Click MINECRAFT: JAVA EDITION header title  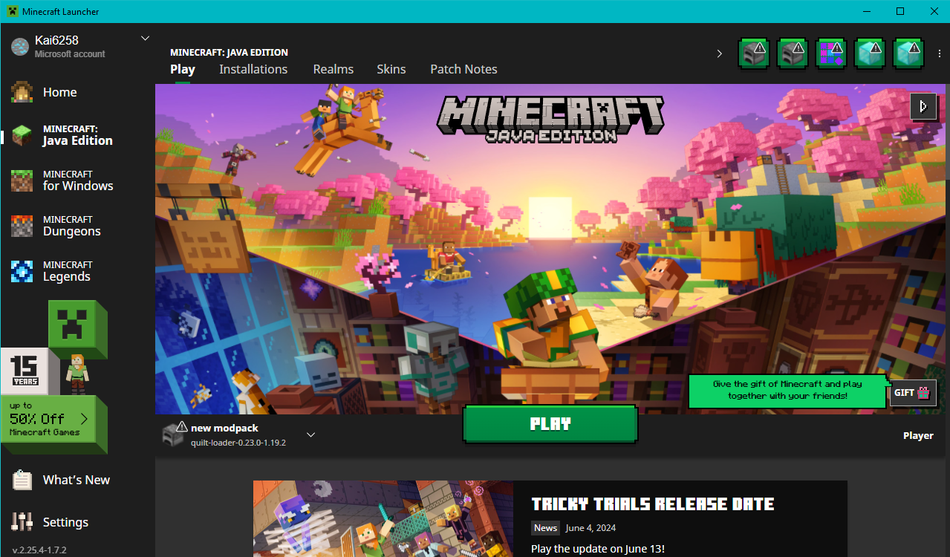coord(229,53)
